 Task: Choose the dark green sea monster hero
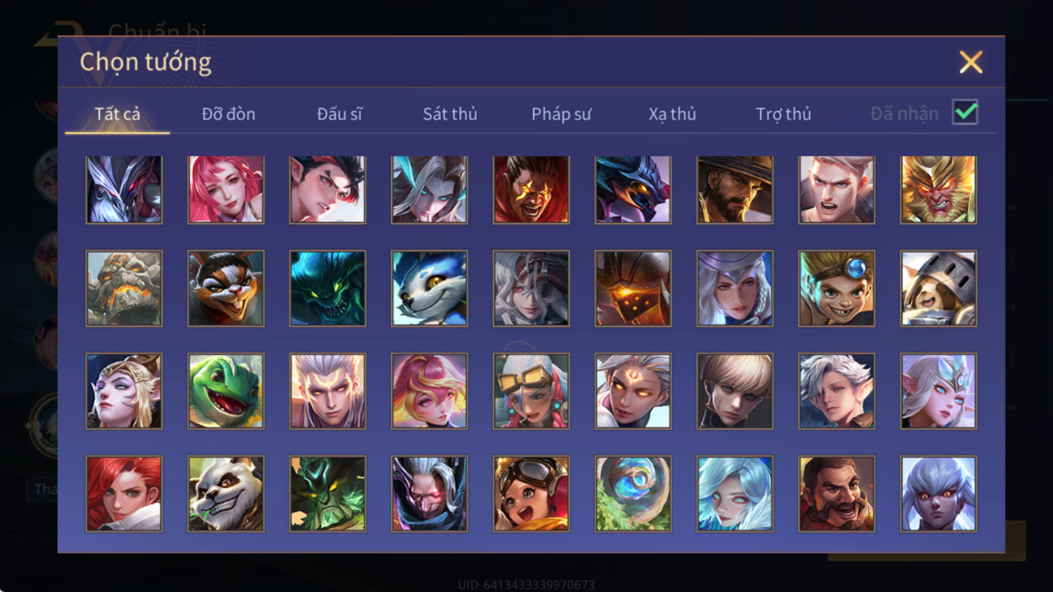[x=328, y=288]
